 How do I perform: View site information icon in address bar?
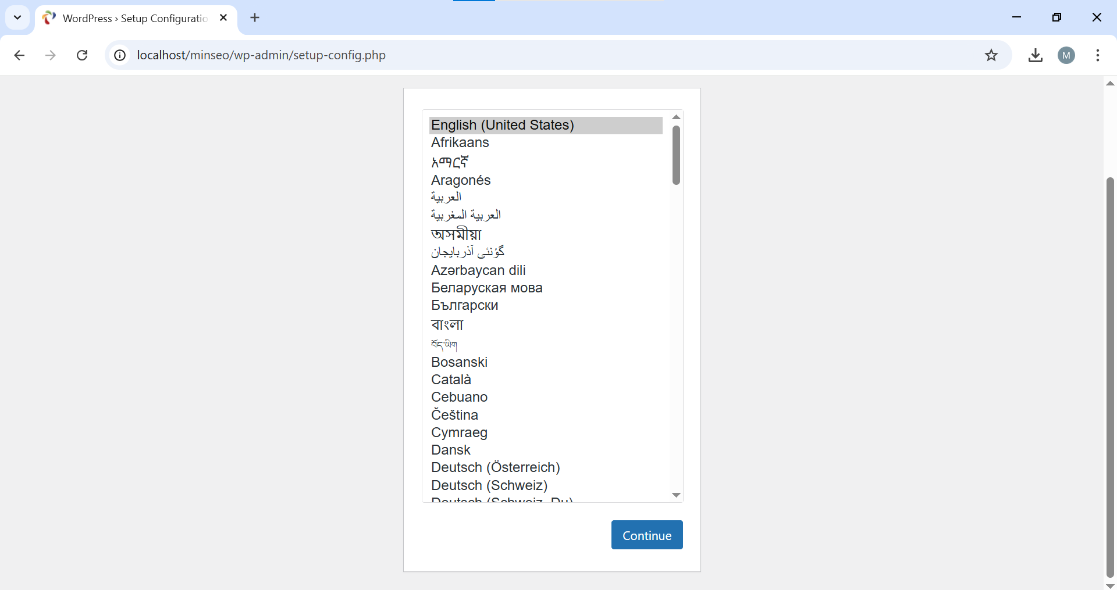120,55
